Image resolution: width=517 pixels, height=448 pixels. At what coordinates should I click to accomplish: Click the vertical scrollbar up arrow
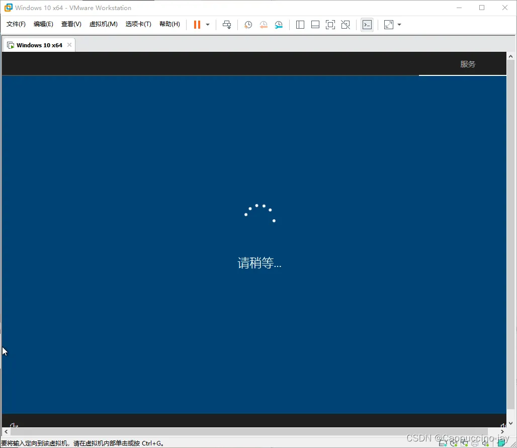pos(510,56)
